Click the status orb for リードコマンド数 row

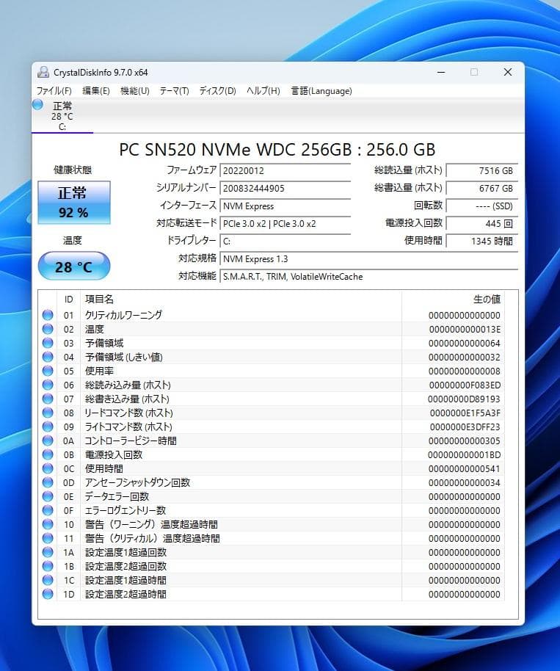pos(48,413)
